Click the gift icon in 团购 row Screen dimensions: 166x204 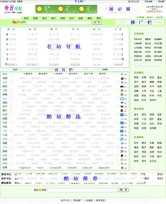(x=122, y=103)
